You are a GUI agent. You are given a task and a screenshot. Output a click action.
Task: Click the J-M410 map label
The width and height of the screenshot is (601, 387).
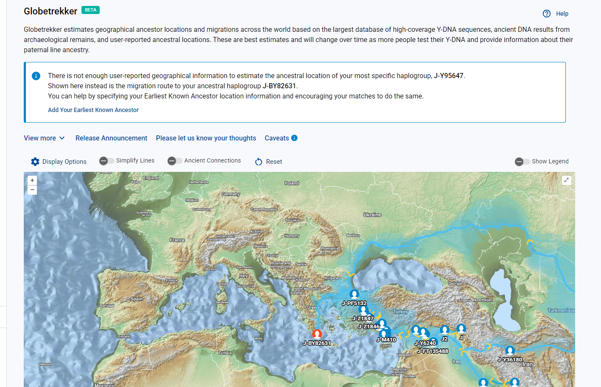click(386, 340)
